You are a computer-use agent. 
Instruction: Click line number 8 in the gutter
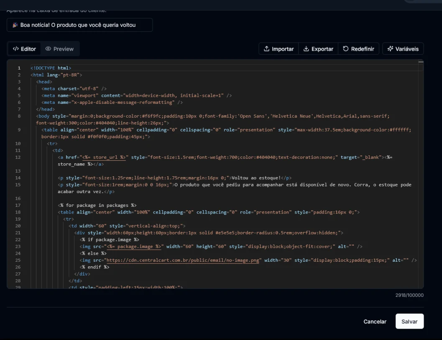[19, 116]
